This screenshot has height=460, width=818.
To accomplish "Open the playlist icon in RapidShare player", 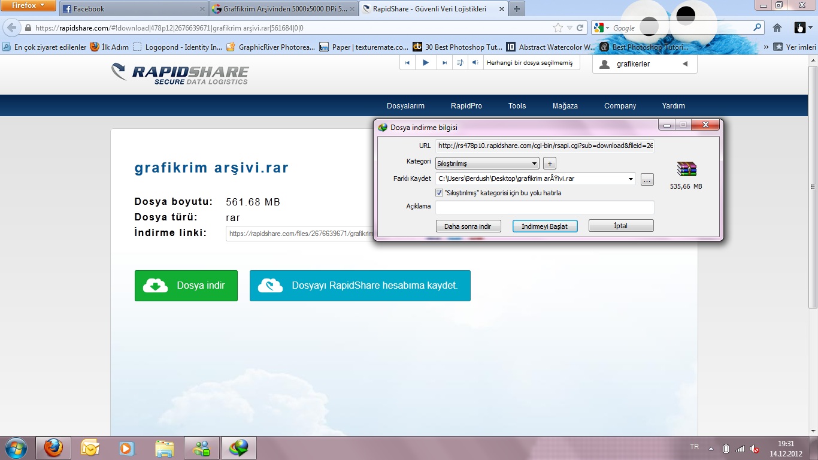I will (459, 63).
